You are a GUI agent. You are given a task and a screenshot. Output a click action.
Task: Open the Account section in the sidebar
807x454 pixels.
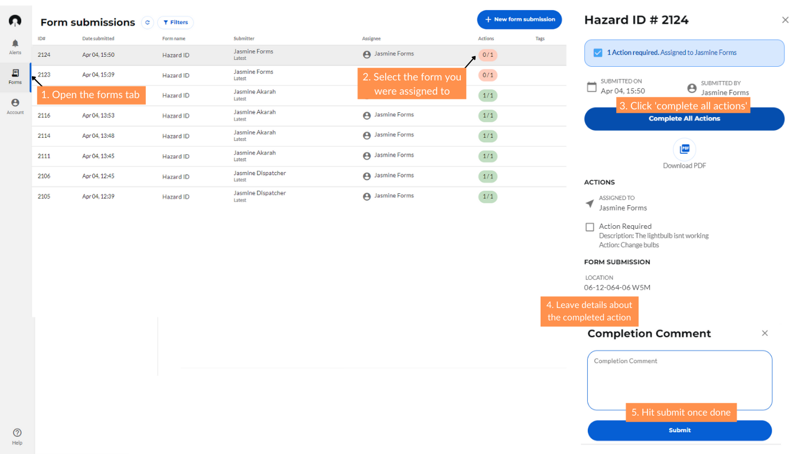click(15, 105)
